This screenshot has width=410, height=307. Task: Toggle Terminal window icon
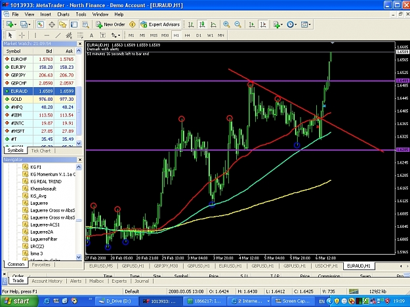(74, 24)
